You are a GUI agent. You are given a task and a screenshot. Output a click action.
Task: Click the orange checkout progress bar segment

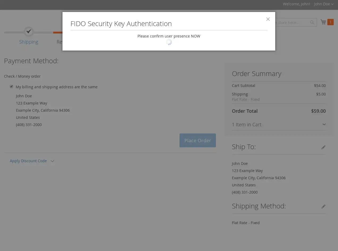pyautogui.click(x=58, y=32)
